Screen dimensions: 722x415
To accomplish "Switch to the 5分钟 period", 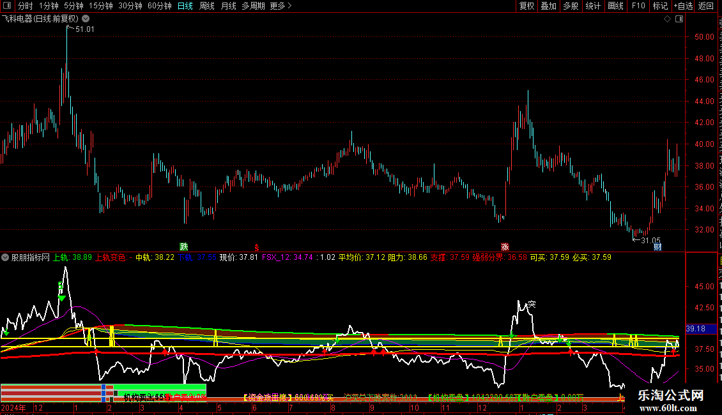I will click(x=73, y=6).
